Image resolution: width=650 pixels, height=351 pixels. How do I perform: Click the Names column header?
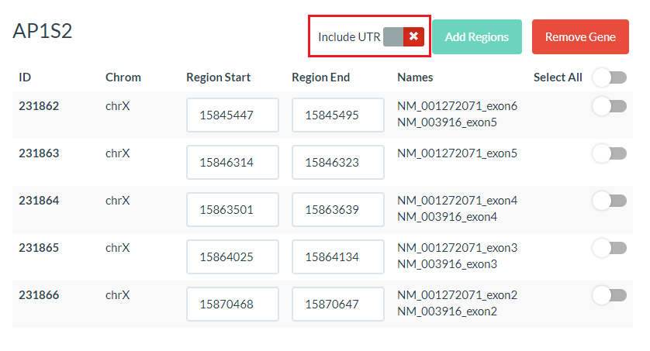pyautogui.click(x=415, y=77)
